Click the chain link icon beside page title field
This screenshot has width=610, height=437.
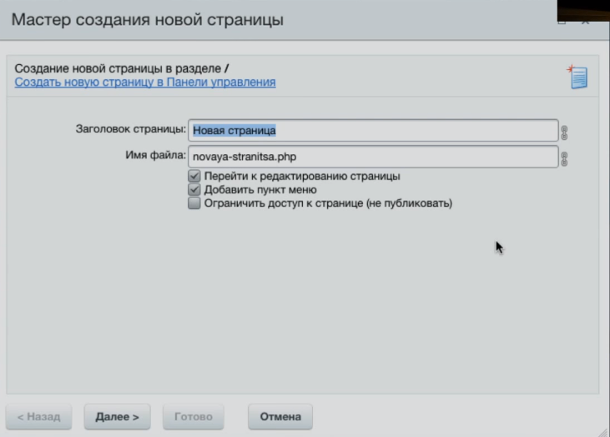pos(564,133)
